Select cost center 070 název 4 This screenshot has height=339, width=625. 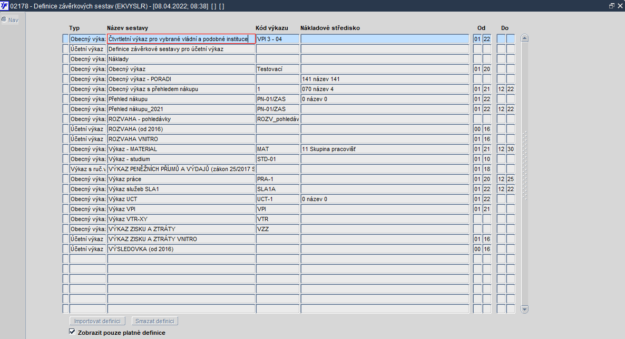click(385, 89)
